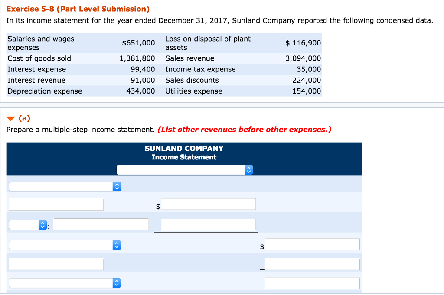Click the chevron on the fourth-row account selector
This screenshot has height=295, width=444.
point(116,245)
